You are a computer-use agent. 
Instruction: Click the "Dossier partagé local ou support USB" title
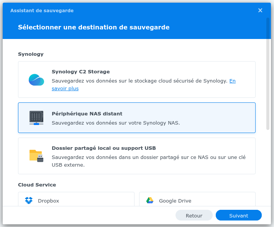tap(104, 148)
